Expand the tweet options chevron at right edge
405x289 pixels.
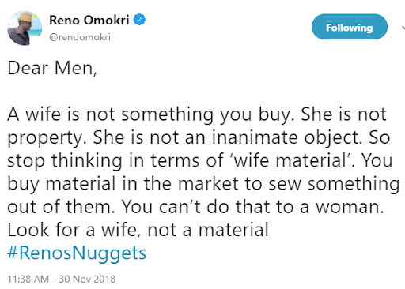click(x=403, y=28)
